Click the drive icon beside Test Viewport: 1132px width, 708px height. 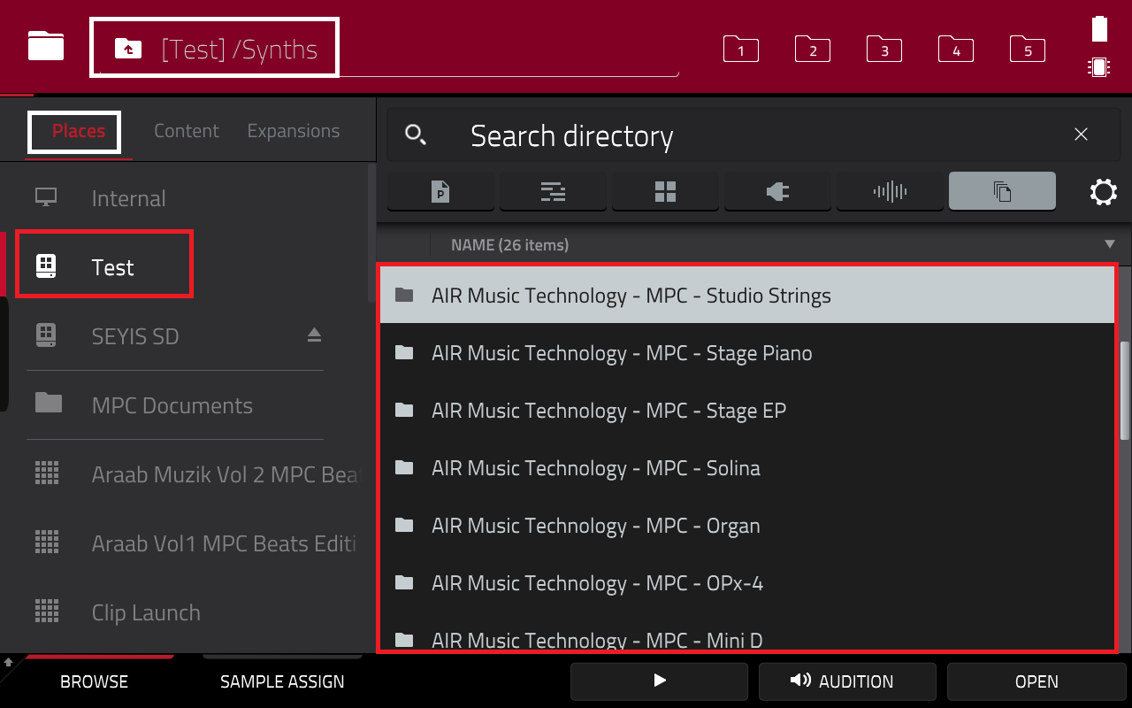(x=46, y=265)
